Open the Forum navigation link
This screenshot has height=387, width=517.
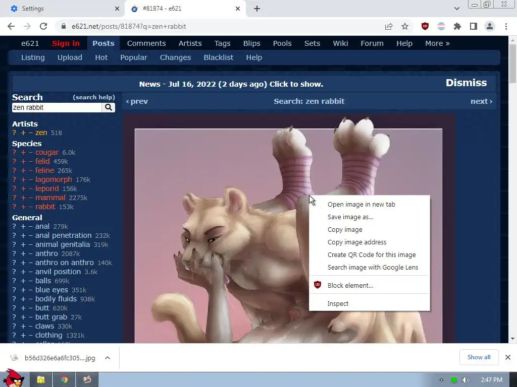pos(372,43)
